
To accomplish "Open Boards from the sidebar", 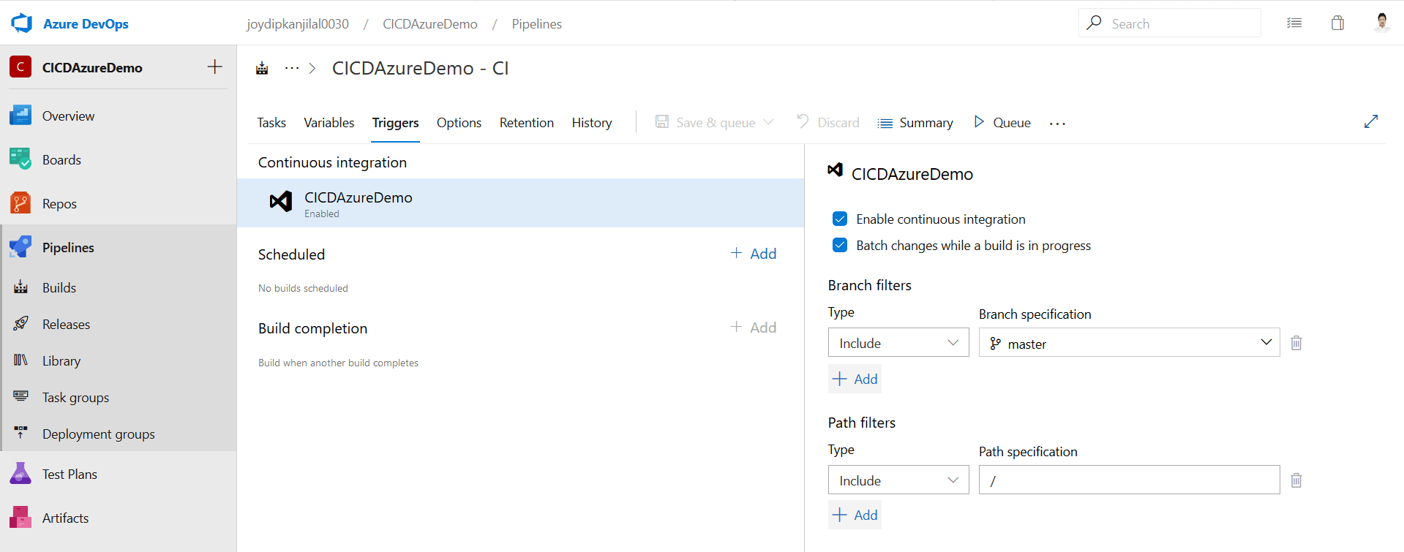I will point(61,159).
